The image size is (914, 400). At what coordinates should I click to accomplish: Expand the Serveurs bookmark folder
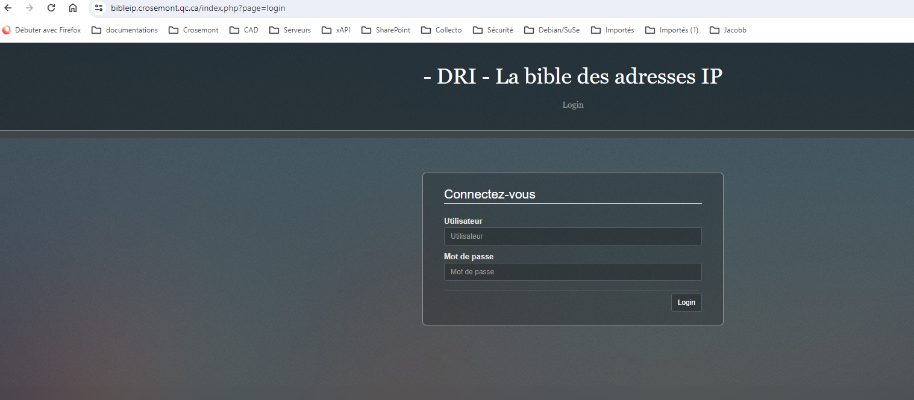[290, 30]
